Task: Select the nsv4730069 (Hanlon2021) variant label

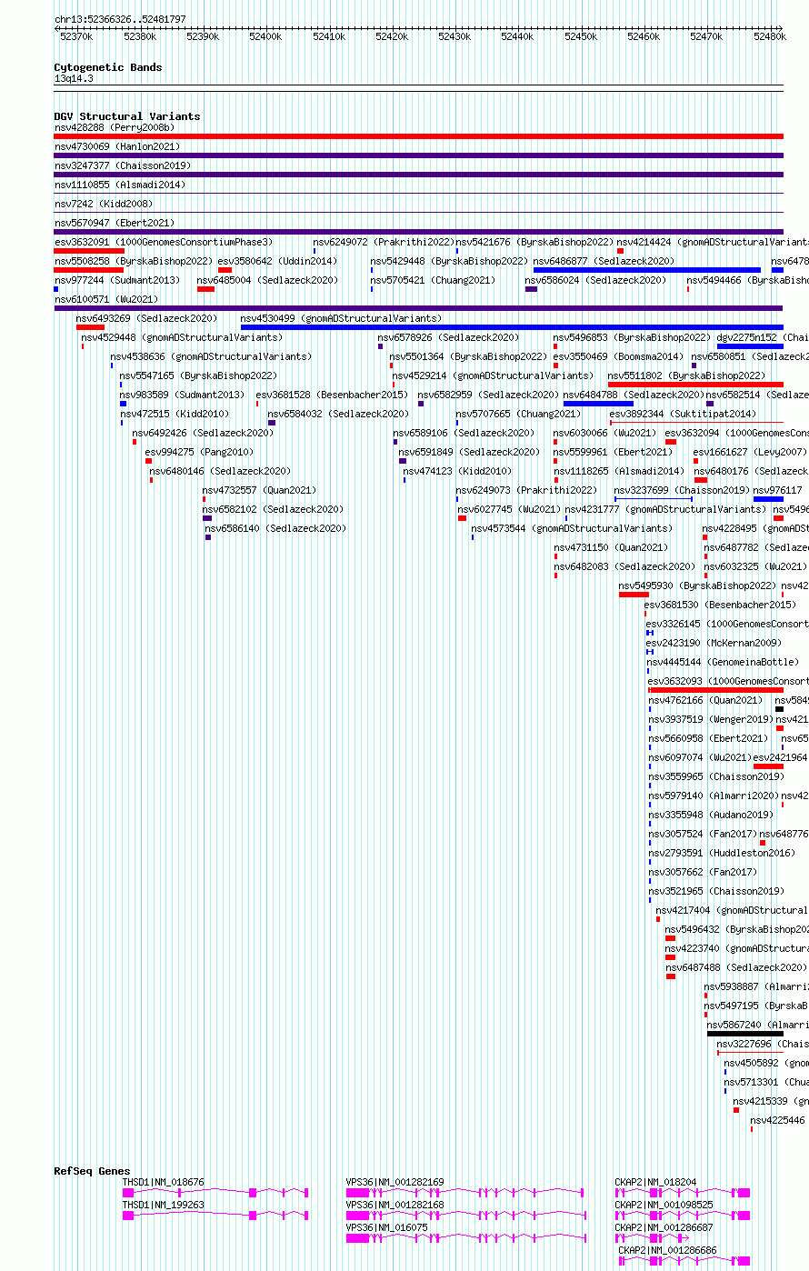Action: 117,146
